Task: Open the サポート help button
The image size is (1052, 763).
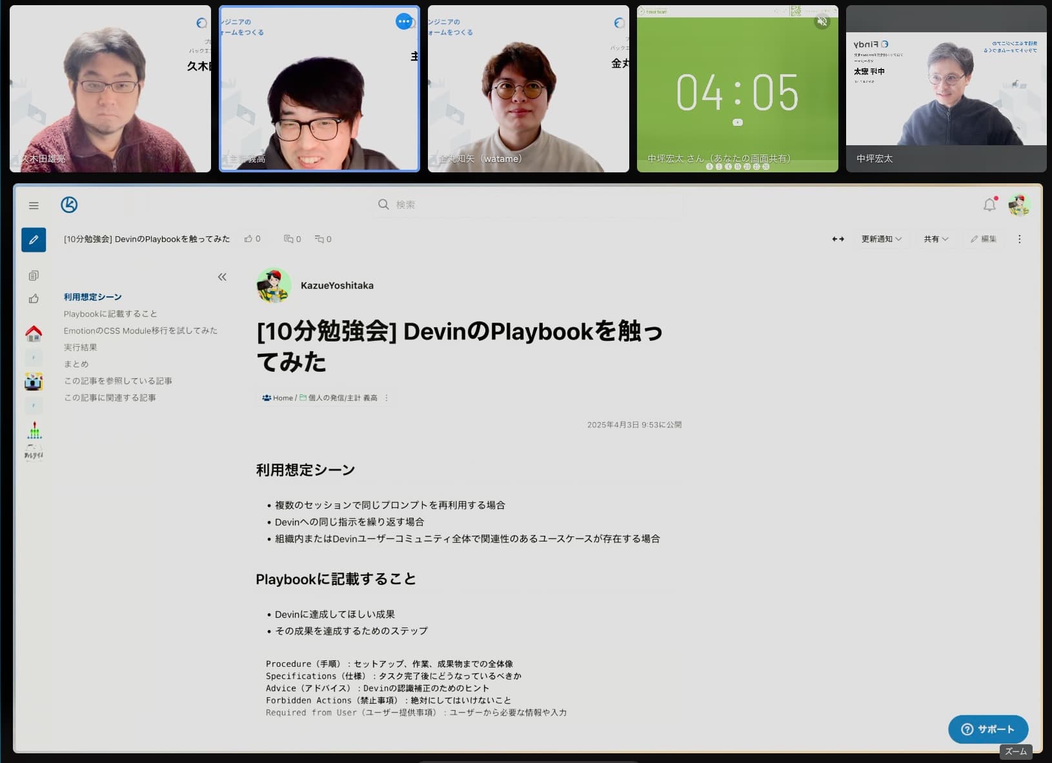Action: pos(987,729)
